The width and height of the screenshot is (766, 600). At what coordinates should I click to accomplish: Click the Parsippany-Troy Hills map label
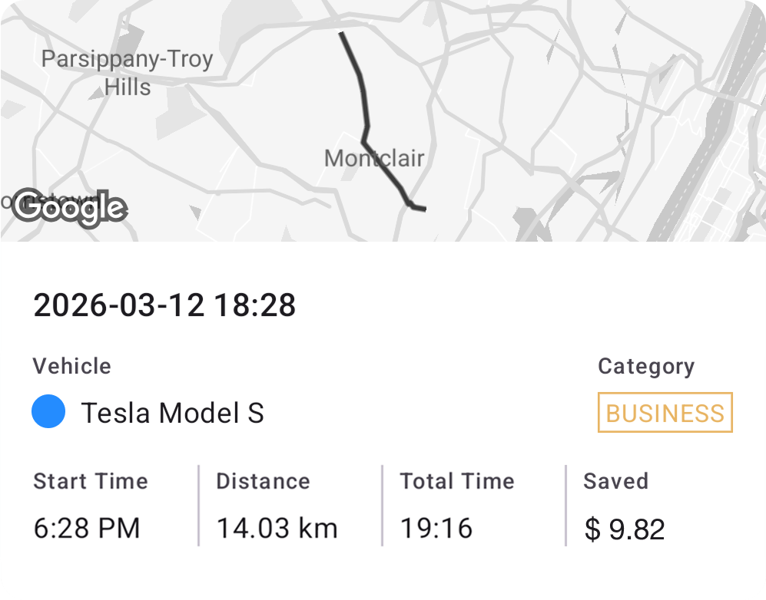pyautogui.click(x=128, y=72)
